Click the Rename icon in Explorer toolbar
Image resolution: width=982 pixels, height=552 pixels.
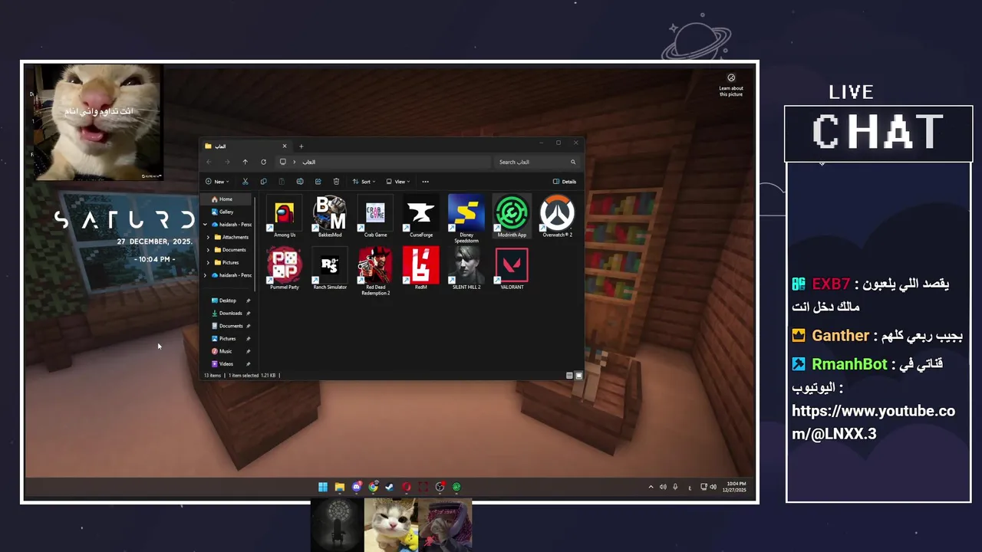[x=300, y=182]
